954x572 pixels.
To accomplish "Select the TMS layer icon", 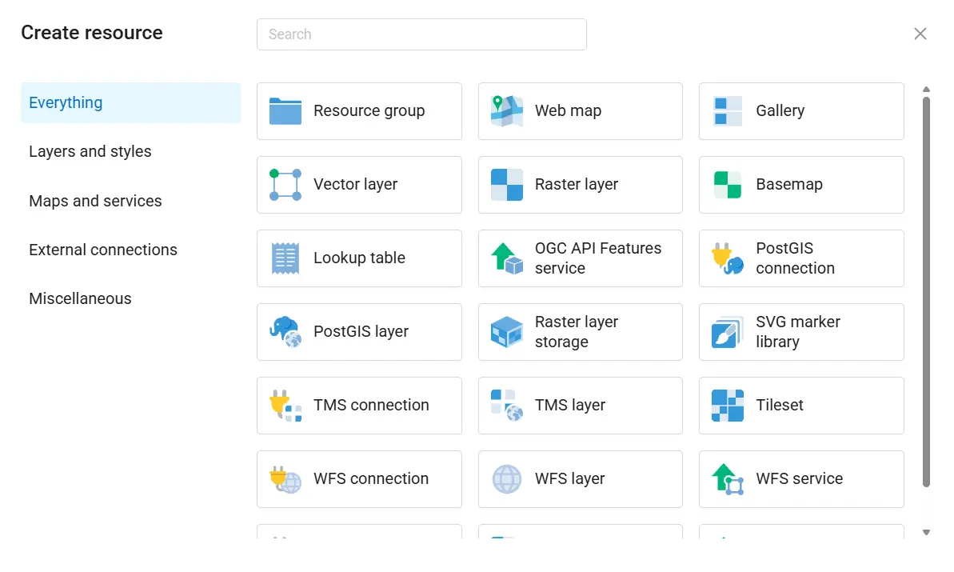I will point(507,406).
